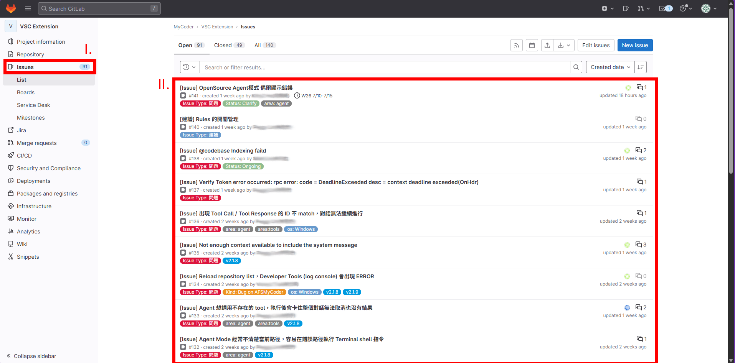Open Analytics in sidebar

point(49,232)
